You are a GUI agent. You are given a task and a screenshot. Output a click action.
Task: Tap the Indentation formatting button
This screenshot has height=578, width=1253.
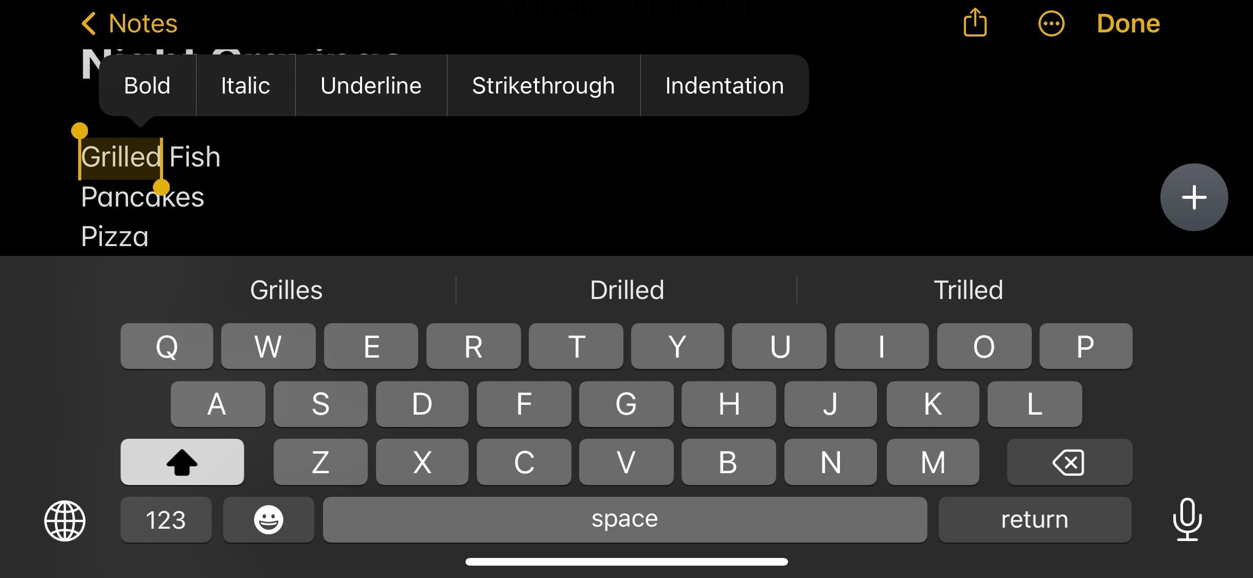click(724, 85)
